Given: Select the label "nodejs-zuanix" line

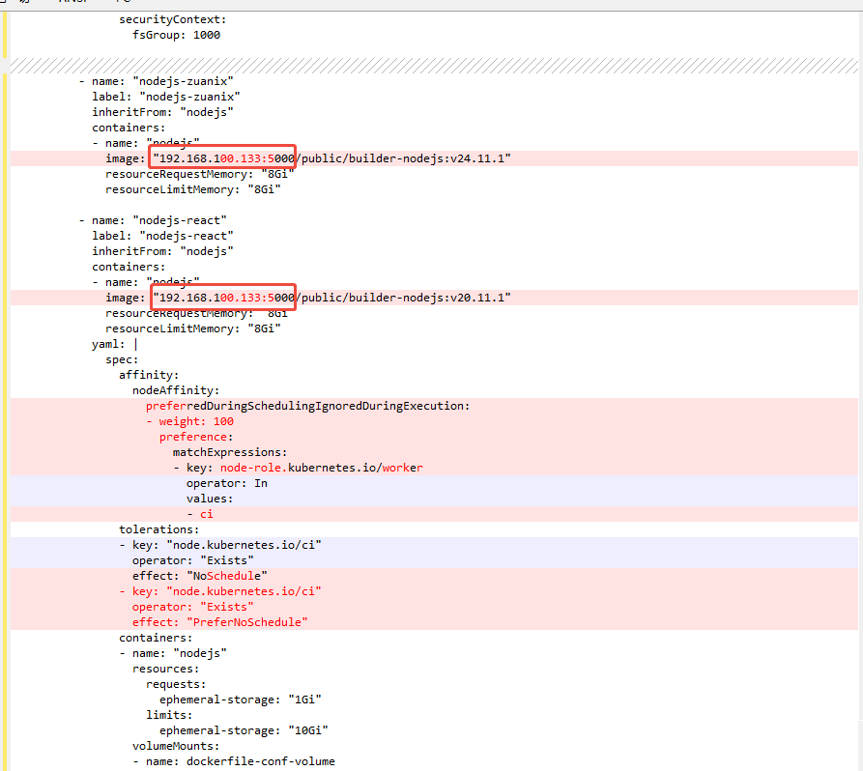Looking at the screenshot, I should click(165, 97).
